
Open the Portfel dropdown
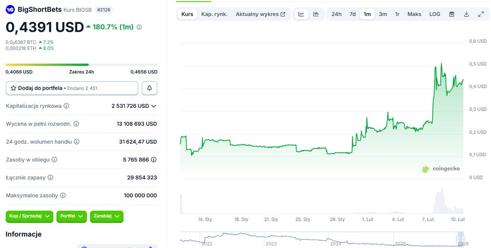pyautogui.click(x=72, y=216)
